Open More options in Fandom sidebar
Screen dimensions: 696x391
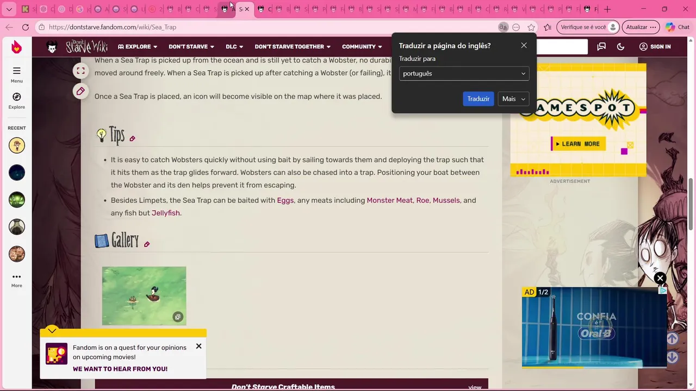pyautogui.click(x=16, y=280)
